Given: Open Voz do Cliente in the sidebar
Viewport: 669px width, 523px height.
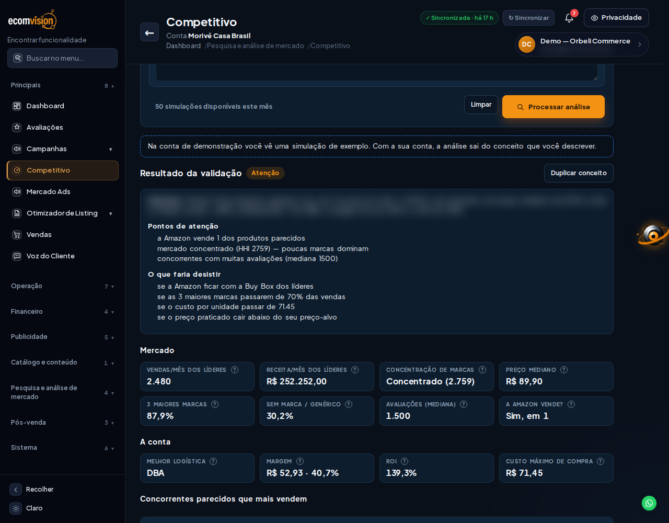Looking at the screenshot, I should (63, 256).
